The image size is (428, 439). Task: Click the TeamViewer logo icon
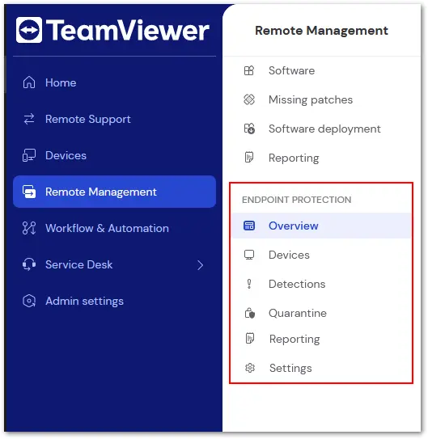pos(29,30)
